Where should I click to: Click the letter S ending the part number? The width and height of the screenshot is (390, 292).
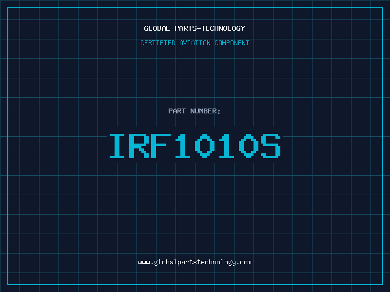pos(271,146)
